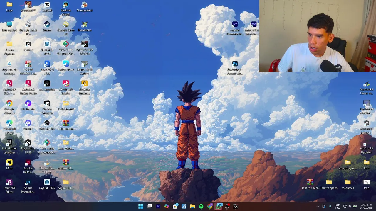The image size is (376, 211).
Task: Open Discord desktop shortcut
Action: pyautogui.click(x=28, y=125)
